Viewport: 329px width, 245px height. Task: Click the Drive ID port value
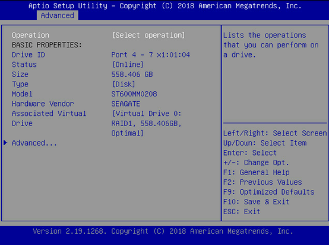150,55
